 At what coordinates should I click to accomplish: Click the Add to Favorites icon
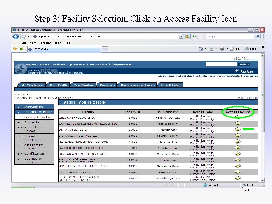22,49
